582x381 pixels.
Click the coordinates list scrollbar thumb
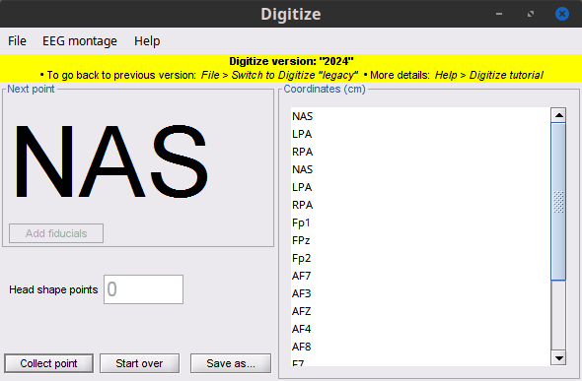tap(558, 202)
